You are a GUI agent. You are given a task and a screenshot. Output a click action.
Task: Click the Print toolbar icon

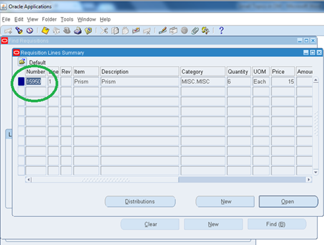coord(77,31)
